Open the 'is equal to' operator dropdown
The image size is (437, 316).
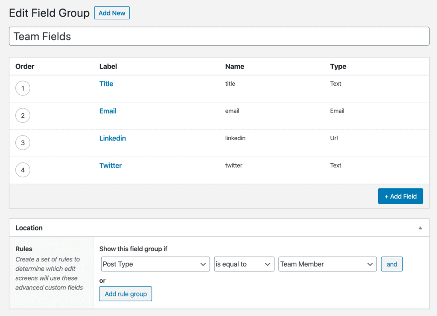click(x=244, y=264)
